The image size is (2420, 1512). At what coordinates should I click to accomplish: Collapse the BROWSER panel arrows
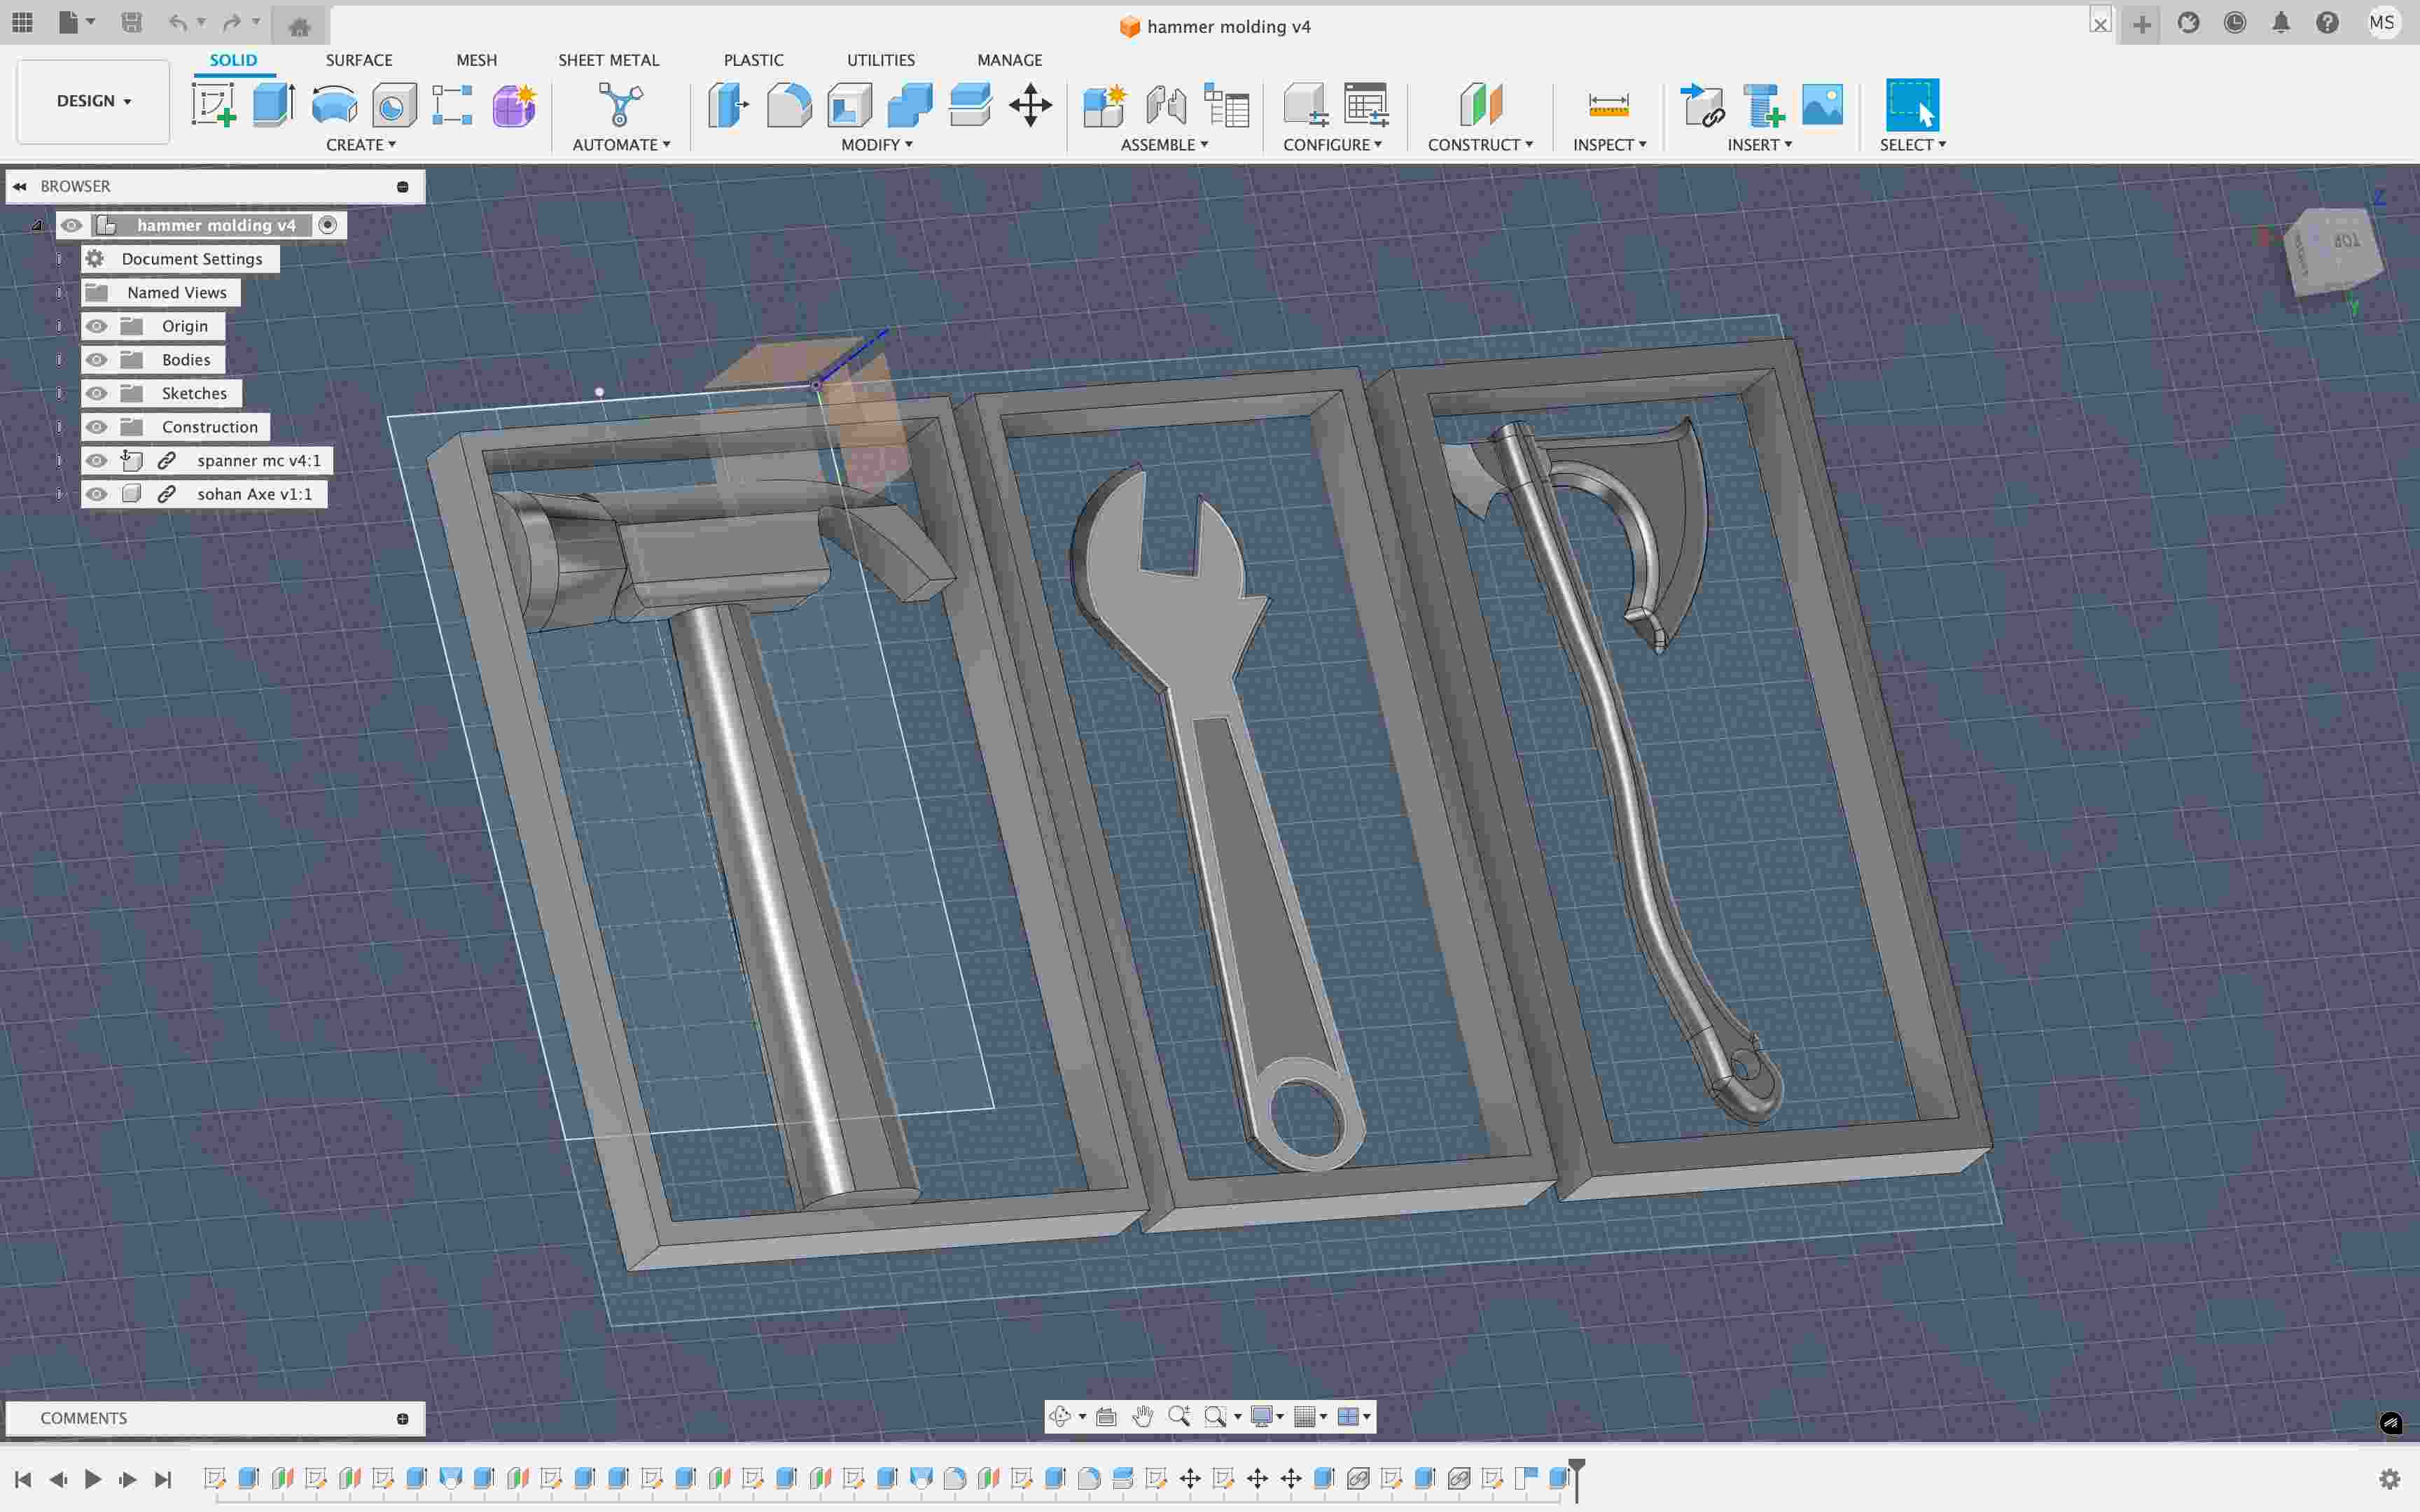pos(20,187)
